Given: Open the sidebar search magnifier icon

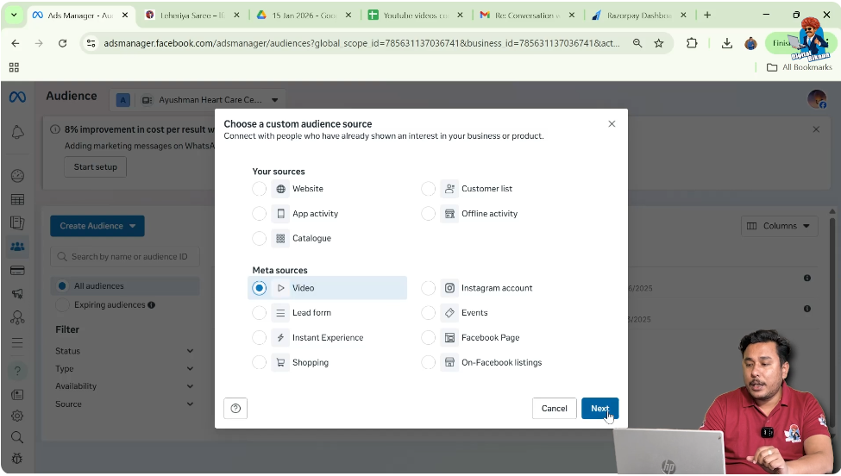Looking at the screenshot, I should (17, 437).
